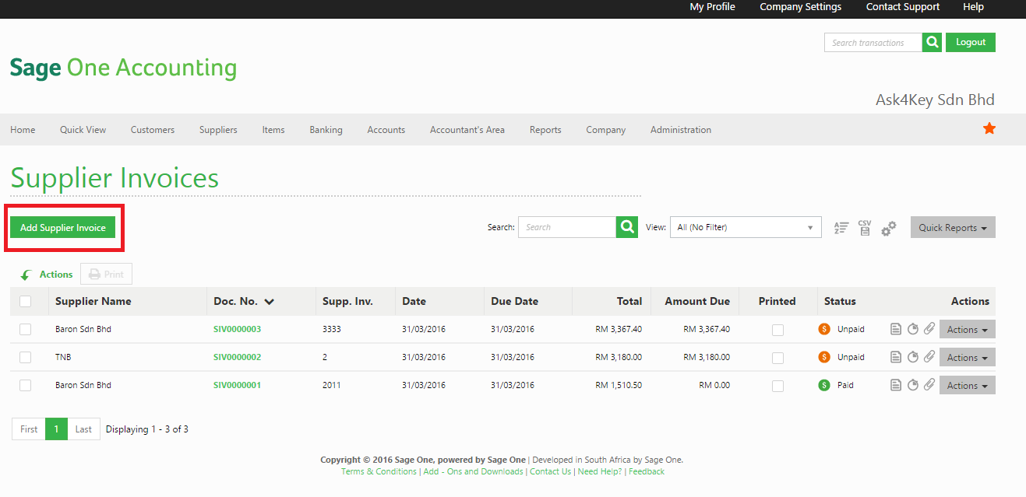Open the Home menu

coord(23,130)
